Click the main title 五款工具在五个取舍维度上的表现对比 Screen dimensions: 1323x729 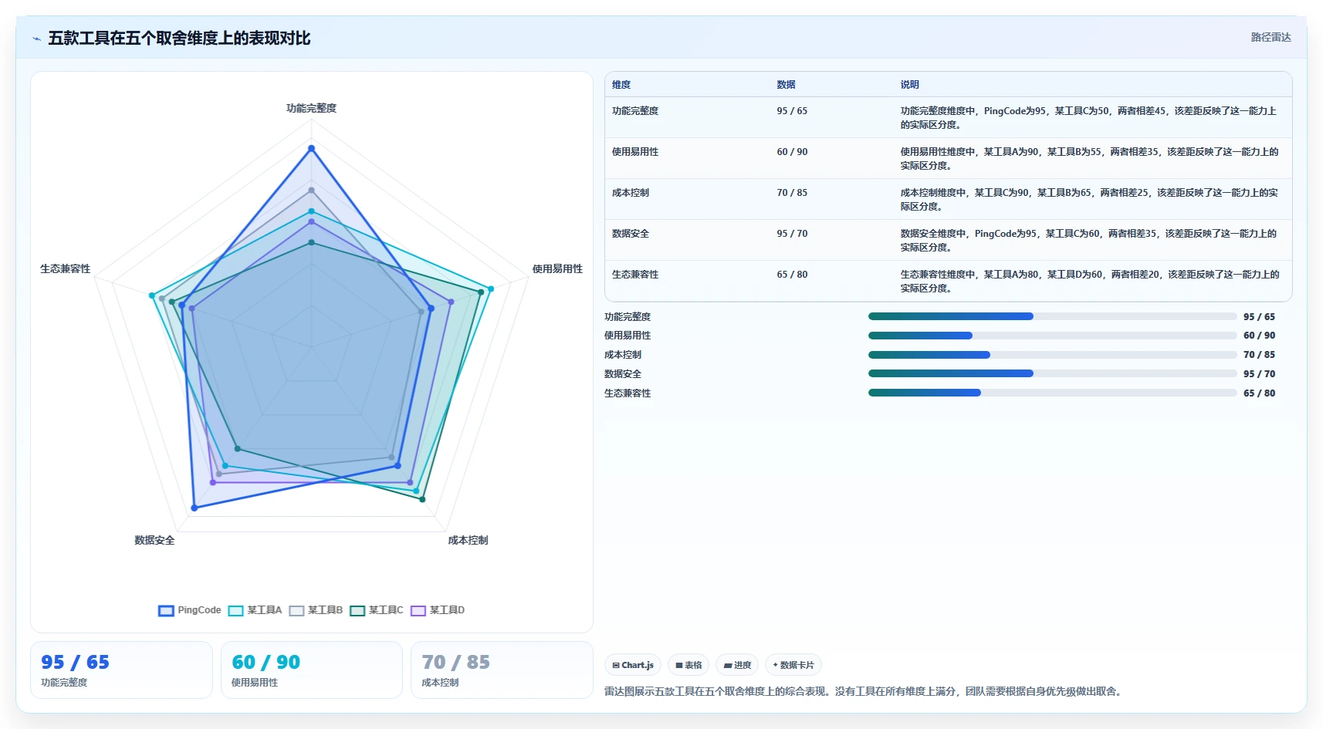coord(179,38)
